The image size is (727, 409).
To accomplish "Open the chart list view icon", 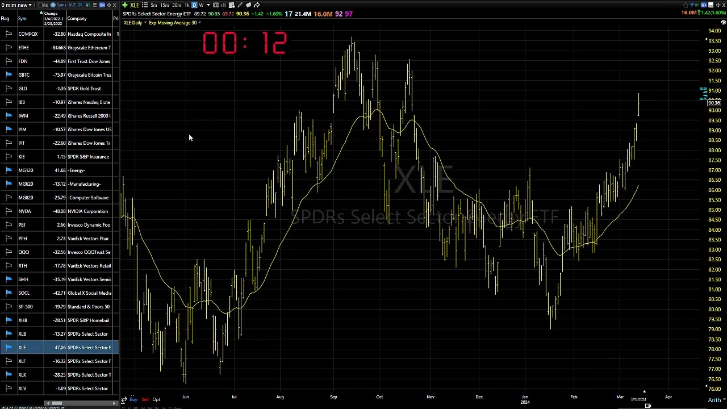I will click(145, 5).
